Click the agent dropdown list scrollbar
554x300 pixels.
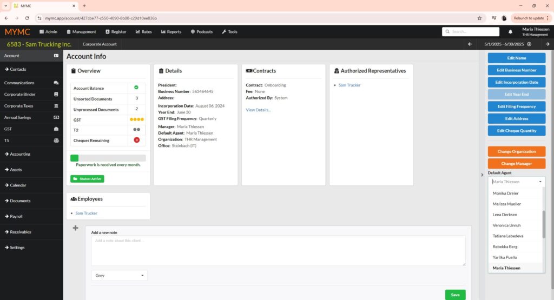pyautogui.click(x=543, y=224)
